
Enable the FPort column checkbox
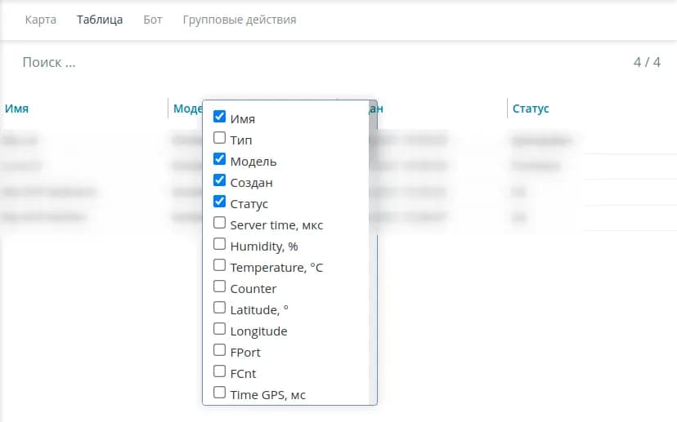click(x=219, y=350)
